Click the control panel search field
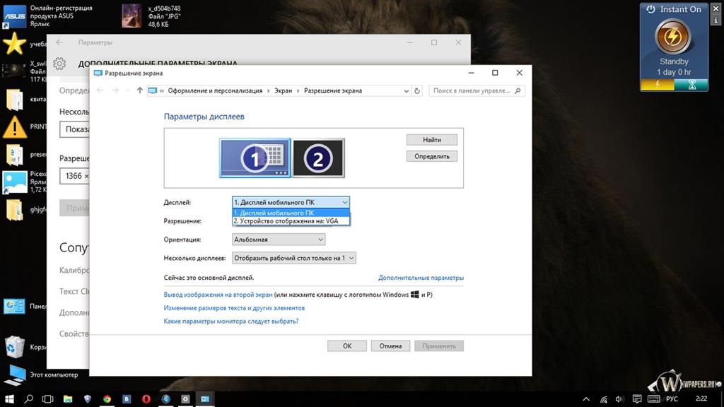The width and height of the screenshot is (724, 407). click(x=475, y=90)
